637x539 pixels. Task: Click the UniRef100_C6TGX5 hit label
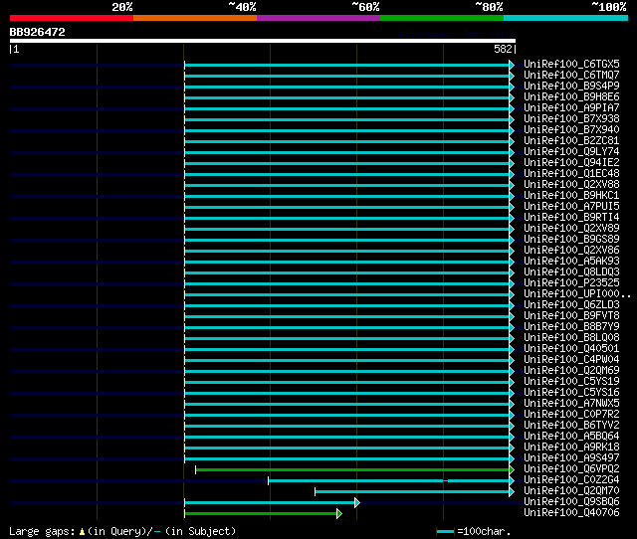coord(571,64)
